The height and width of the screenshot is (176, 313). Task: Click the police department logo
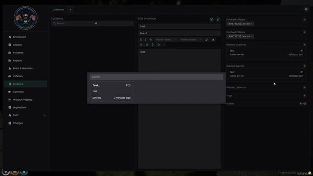pyautogui.click(x=25, y=18)
